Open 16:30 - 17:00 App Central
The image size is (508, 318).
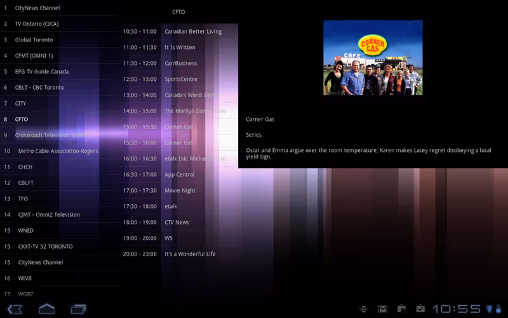(x=178, y=174)
